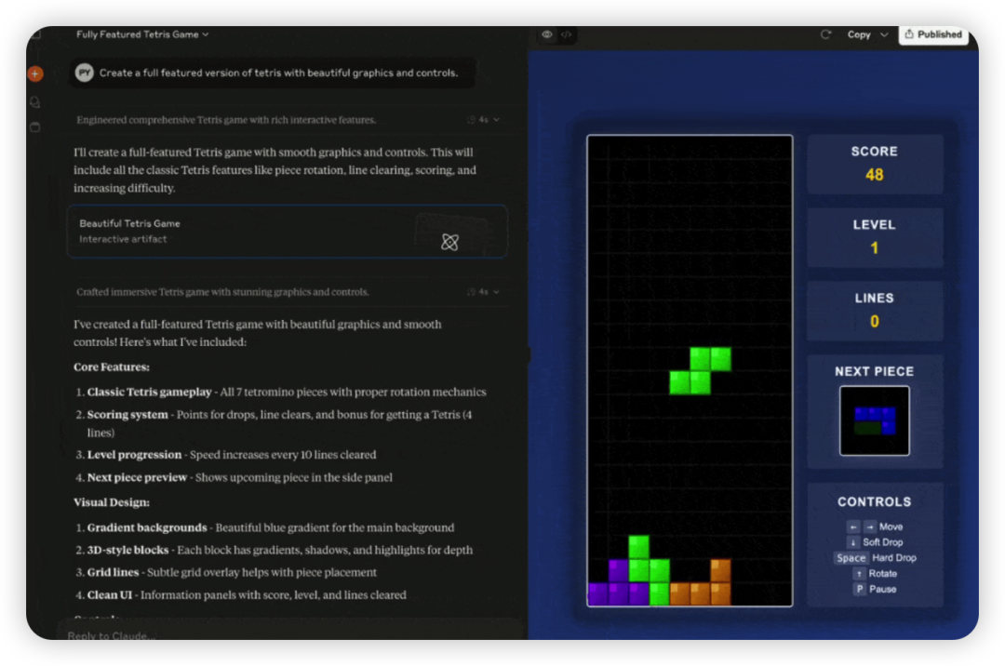The width and height of the screenshot is (1005, 666).
Task: Click the LEVEL panel value 1
Action: pyautogui.click(x=874, y=248)
